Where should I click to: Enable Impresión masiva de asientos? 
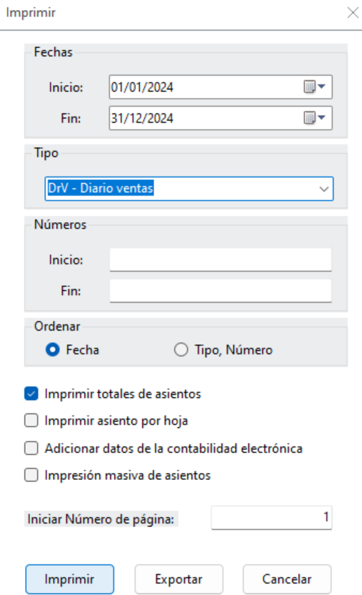[31, 475]
